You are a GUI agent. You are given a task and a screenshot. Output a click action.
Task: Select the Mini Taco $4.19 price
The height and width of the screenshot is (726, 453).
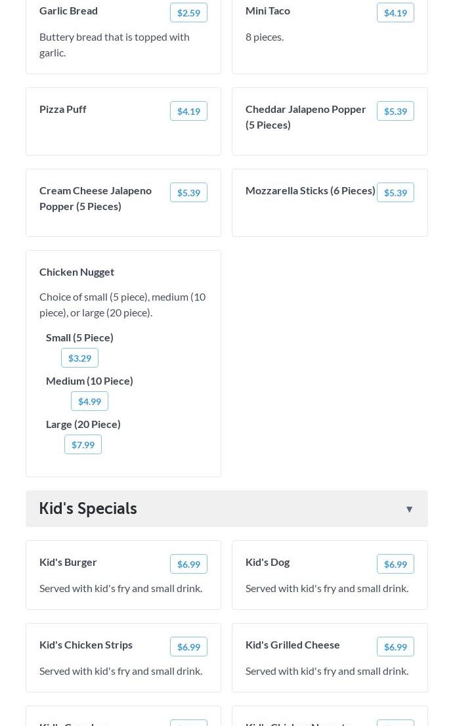coord(395,12)
